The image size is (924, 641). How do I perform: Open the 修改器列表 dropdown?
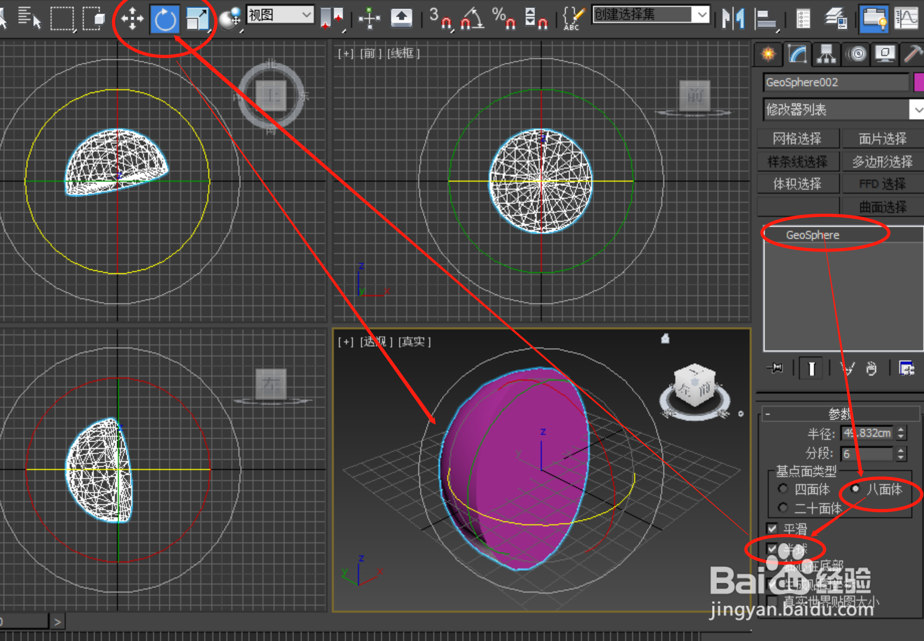pyautogui.click(x=917, y=110)
